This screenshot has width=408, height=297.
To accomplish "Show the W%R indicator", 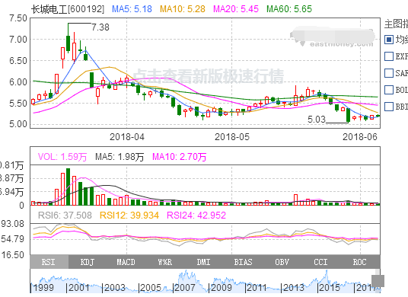I will click(164, 262).
